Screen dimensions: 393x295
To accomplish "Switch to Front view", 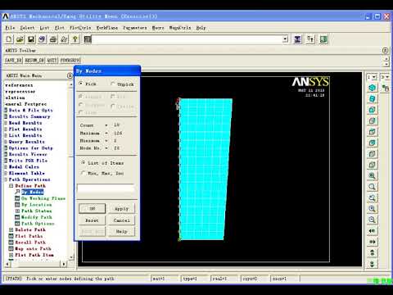I will (372, 110).
